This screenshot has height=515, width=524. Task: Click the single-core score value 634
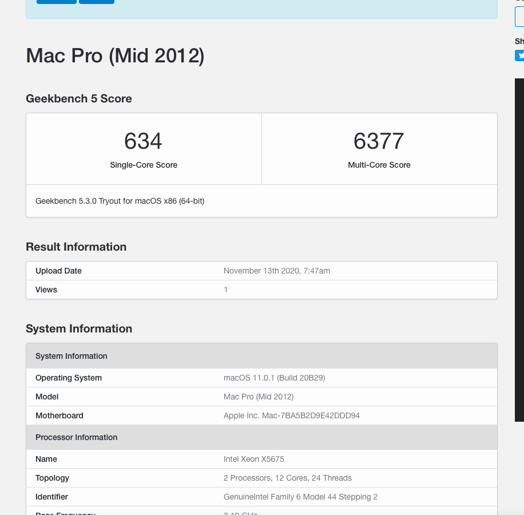tap(143, 141)
